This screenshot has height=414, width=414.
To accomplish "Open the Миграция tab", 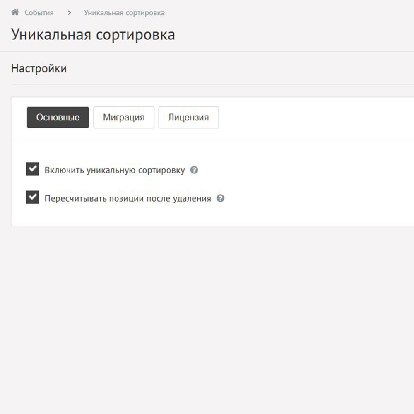I will pyautogui.click(x=124, y=118).
